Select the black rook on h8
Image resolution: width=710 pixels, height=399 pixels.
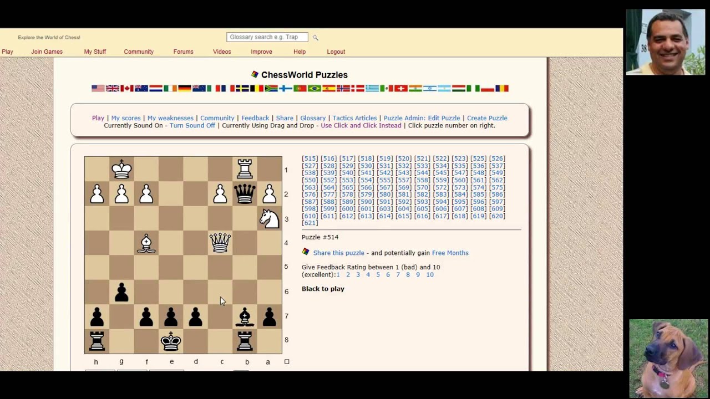(x=97, y=341)
